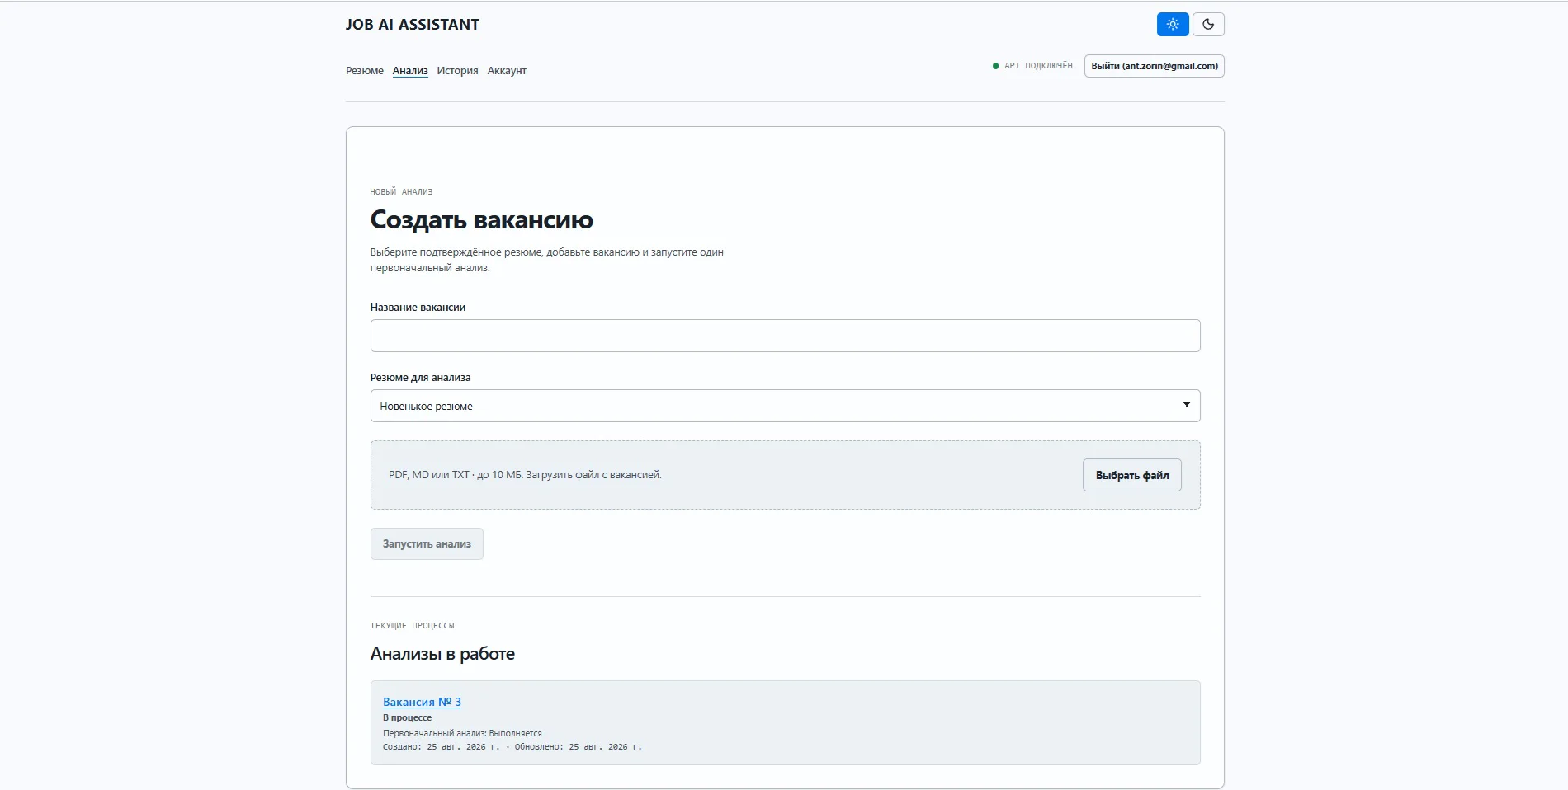This screenshot has width=1568, height=790.
Task: Click the Резюме для анализа label
Action: click(x=420, y=378)
